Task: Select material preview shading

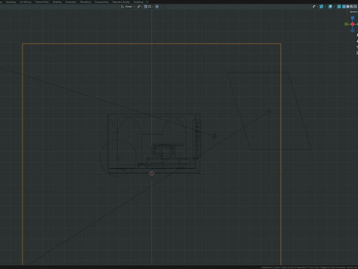Action: pos(351,7)
